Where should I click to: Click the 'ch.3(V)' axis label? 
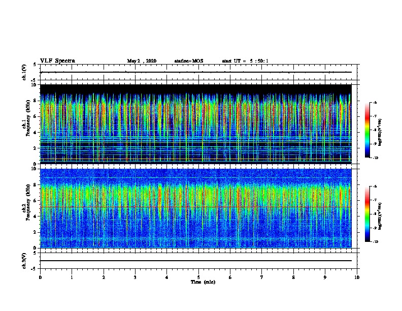click(x=24, y=261)
